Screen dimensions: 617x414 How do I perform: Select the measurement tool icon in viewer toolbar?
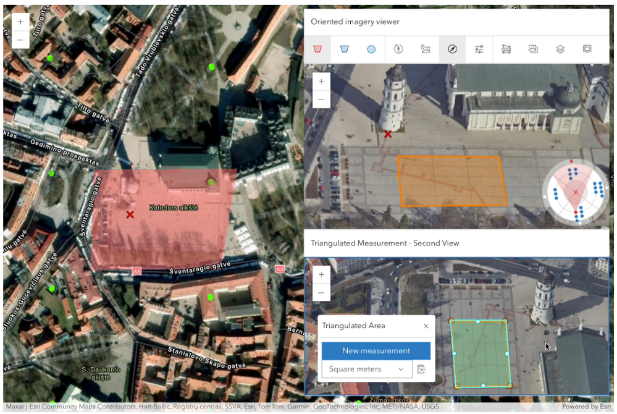[x=506, y=49]
